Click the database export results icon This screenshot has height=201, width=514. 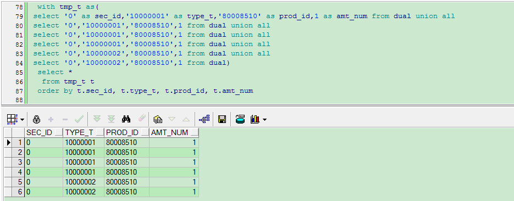coord(240,120)
